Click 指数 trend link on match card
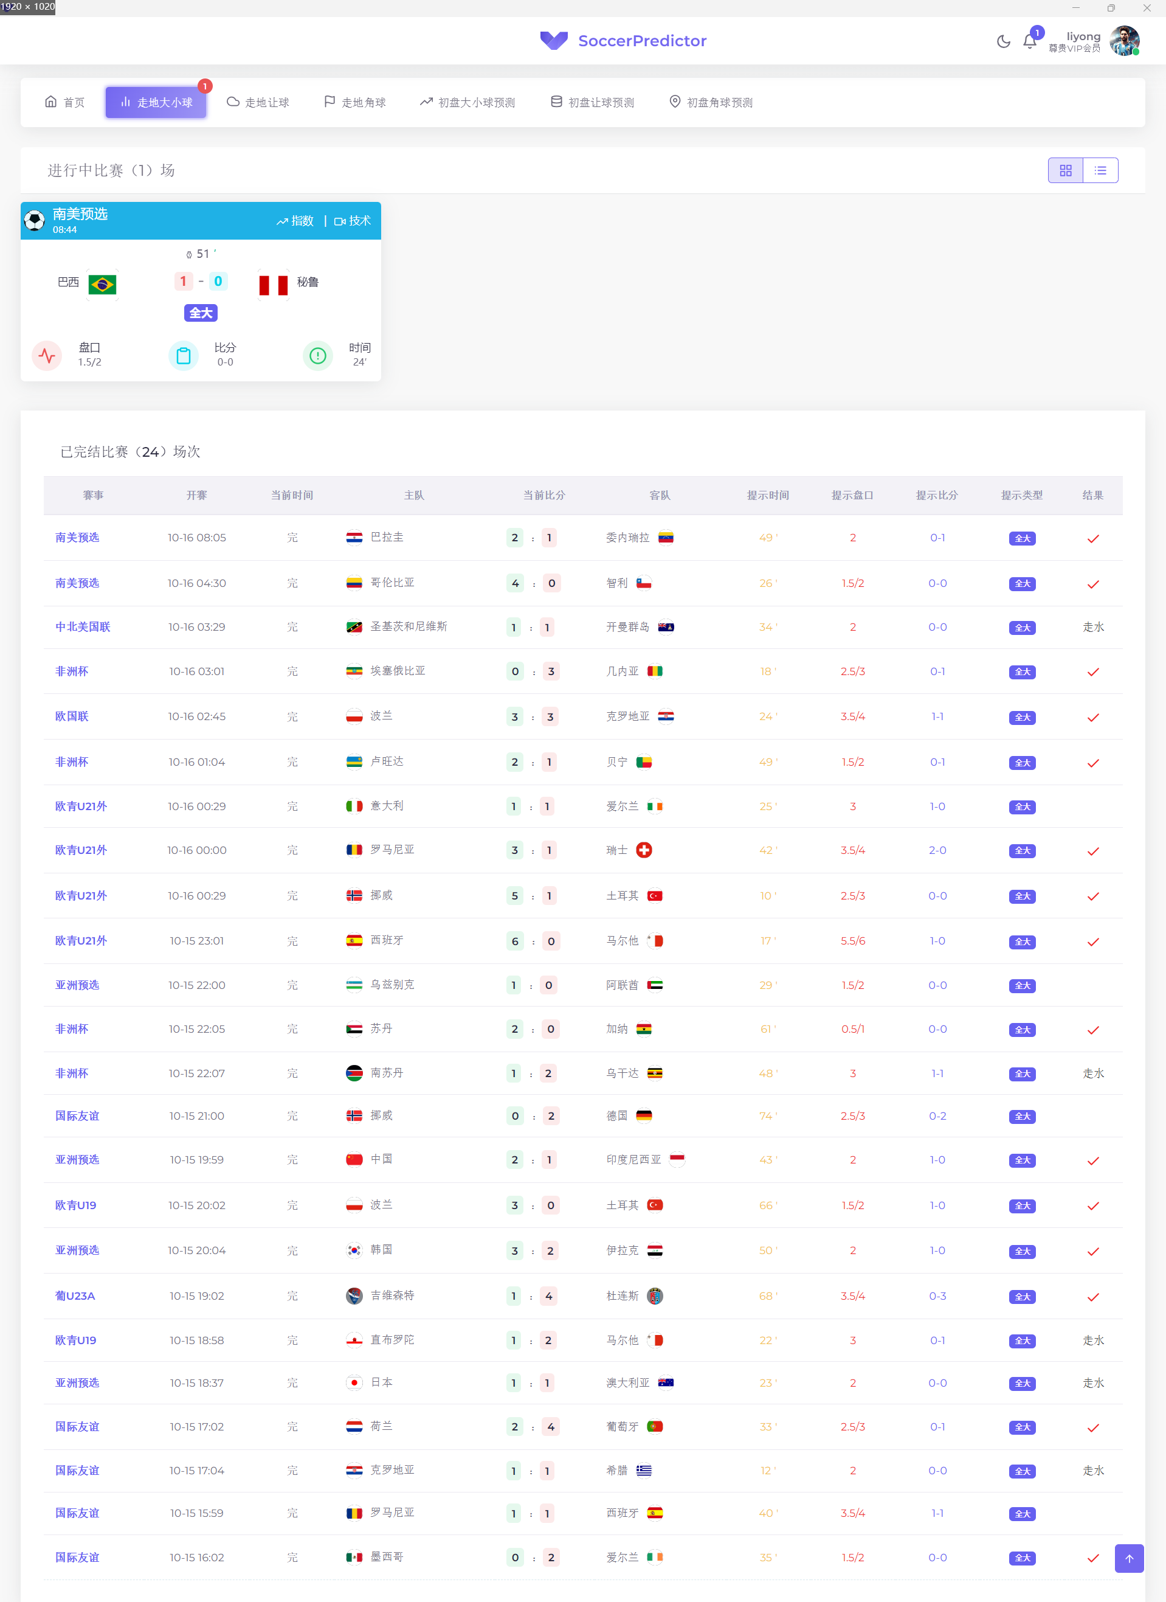Screen dimensions: 1166x1602 point(295,221)
